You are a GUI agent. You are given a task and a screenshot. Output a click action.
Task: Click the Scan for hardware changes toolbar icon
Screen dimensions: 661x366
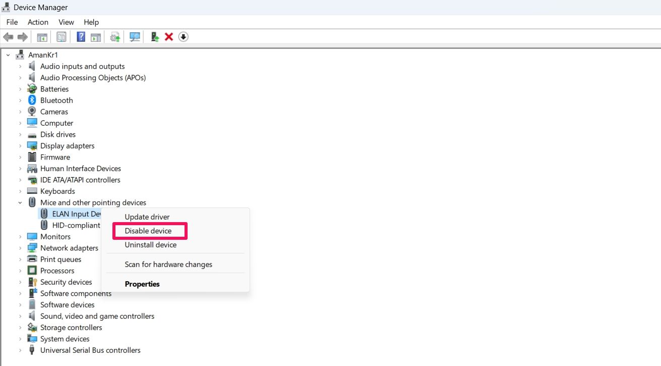click(135, 36)
